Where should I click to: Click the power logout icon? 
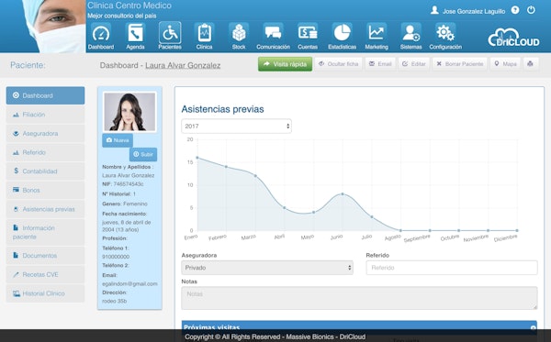tap(531, 10)
